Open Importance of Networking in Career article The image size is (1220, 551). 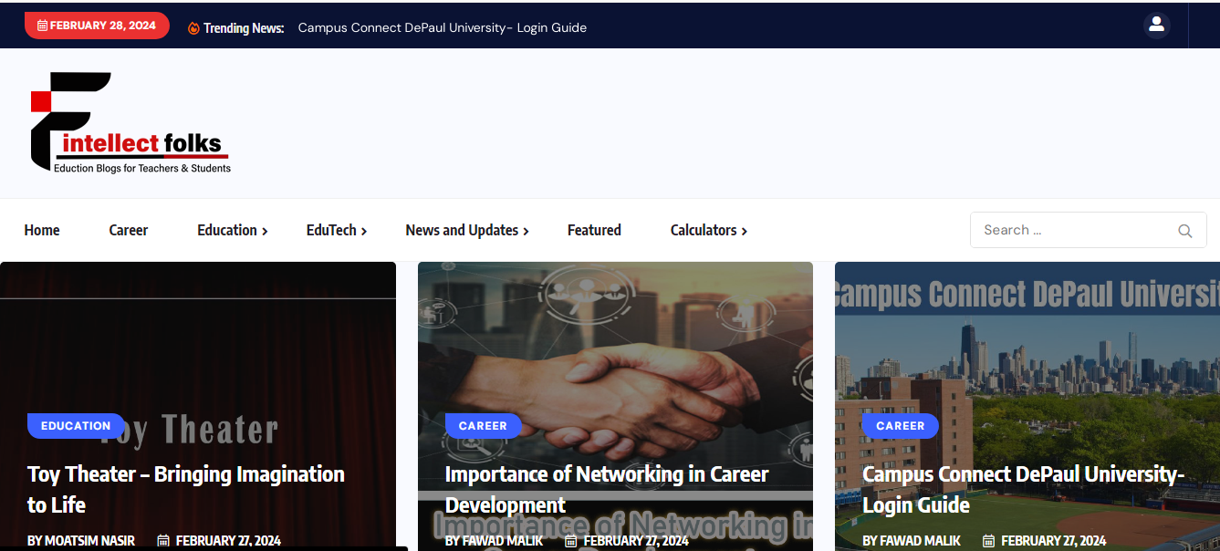607,489
